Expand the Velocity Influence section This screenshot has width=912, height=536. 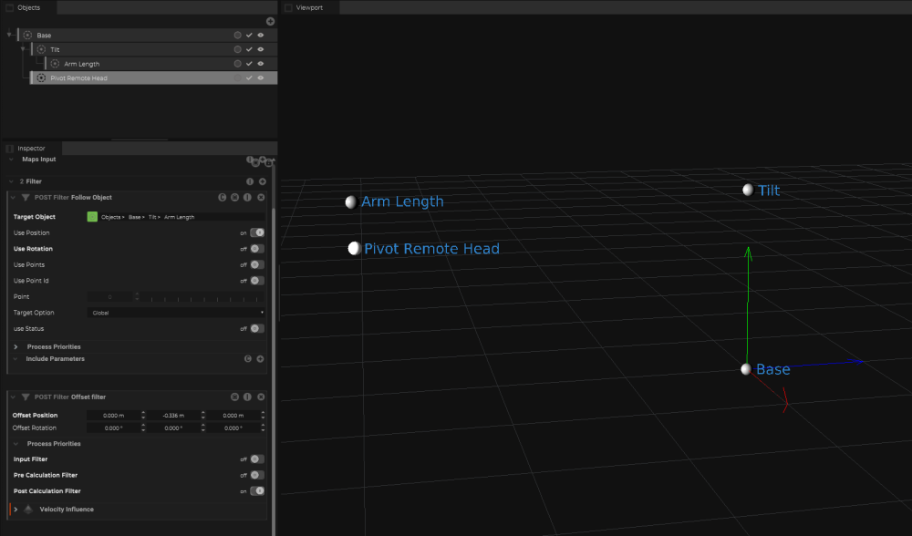click(16, 510)
